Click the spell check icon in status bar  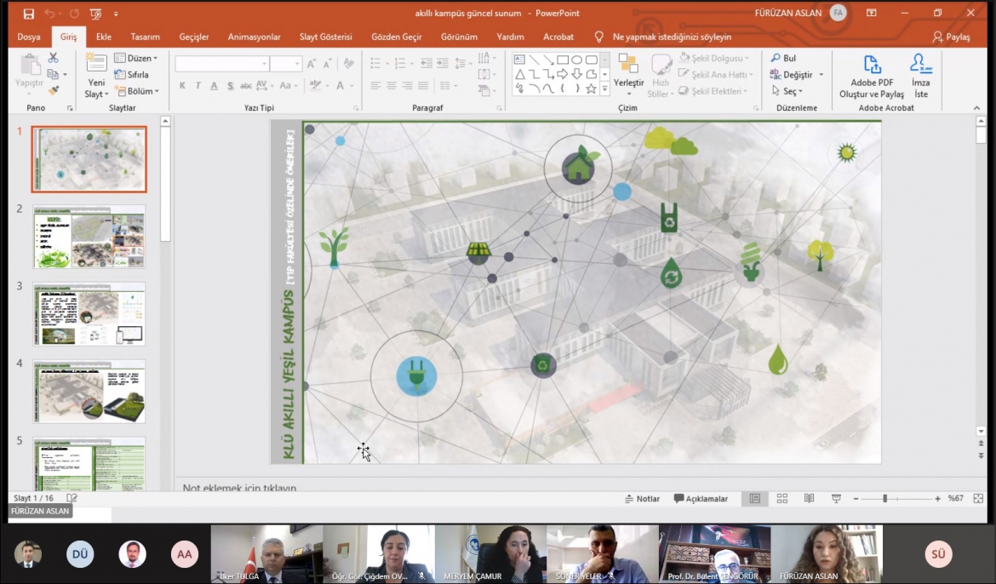[x=72, y=498]
